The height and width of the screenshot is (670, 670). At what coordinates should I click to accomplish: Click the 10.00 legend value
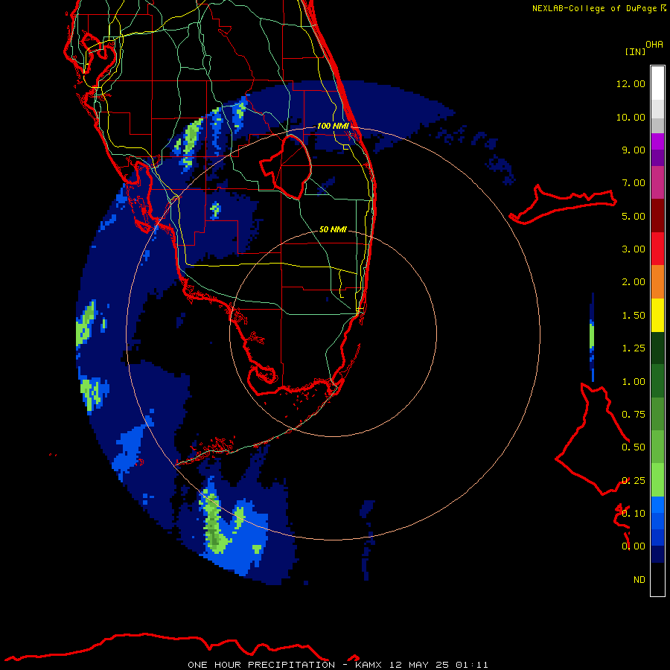pyautogui.click(x=631, y=117)
